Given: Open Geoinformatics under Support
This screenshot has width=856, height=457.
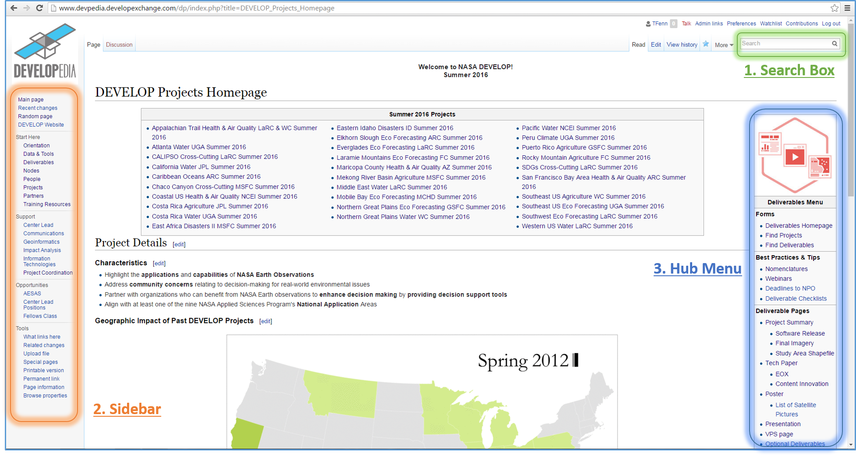Looking at the screenshot, I should [x=41, y=242].
